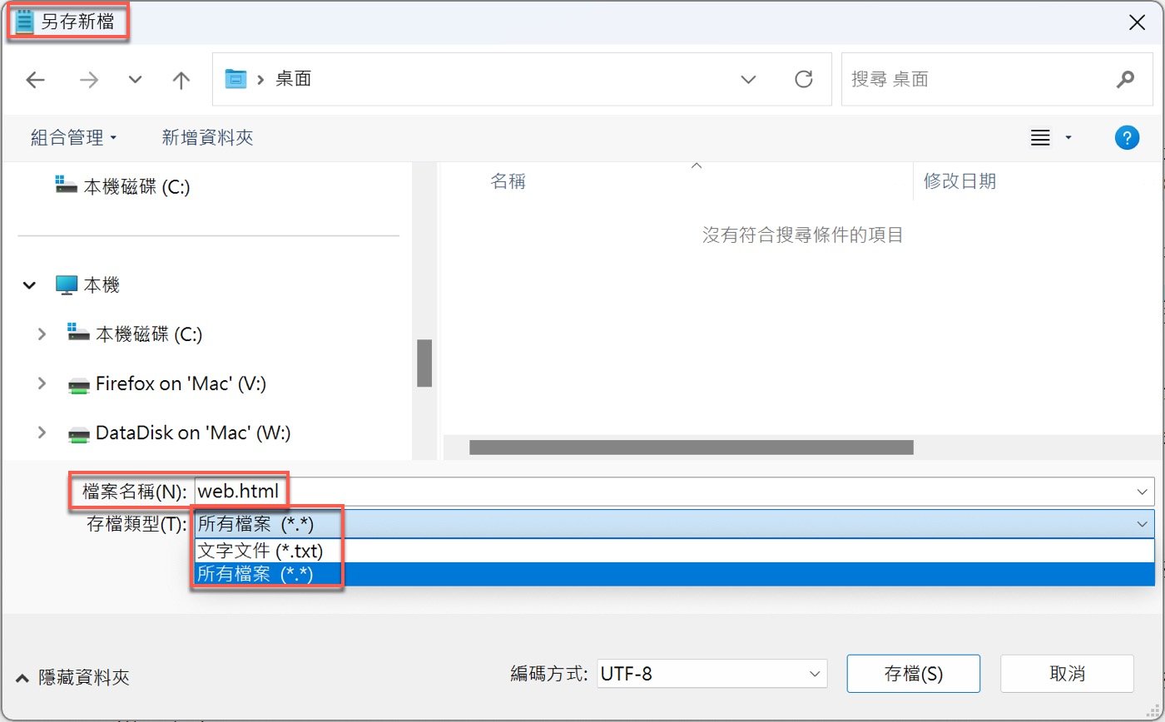Change view layout icon
1165x722 pixels.
(x=1040, y=137)
